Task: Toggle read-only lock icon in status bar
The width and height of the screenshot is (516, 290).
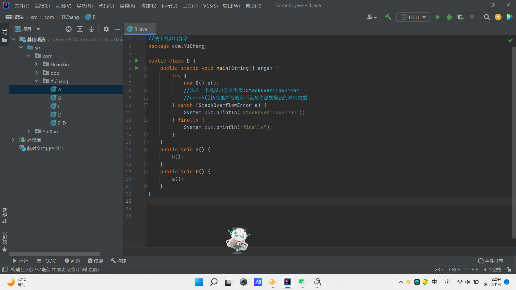Action: [x=509, y=269]
